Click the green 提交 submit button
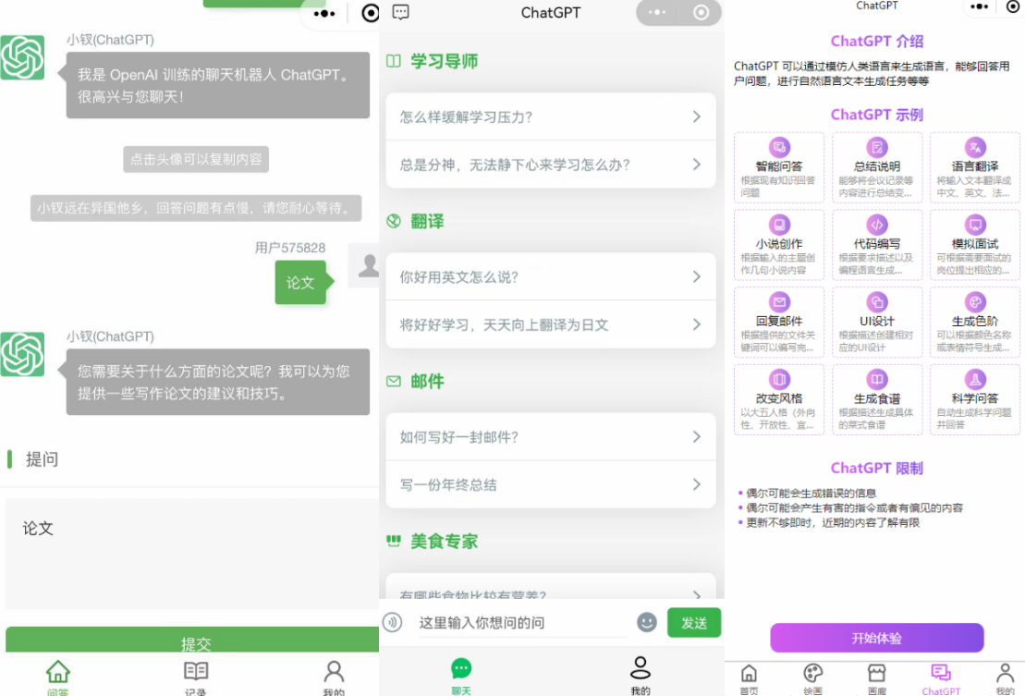Image resolution: width=1025 pixels, height=696 pixels. [x=192, y=640]
